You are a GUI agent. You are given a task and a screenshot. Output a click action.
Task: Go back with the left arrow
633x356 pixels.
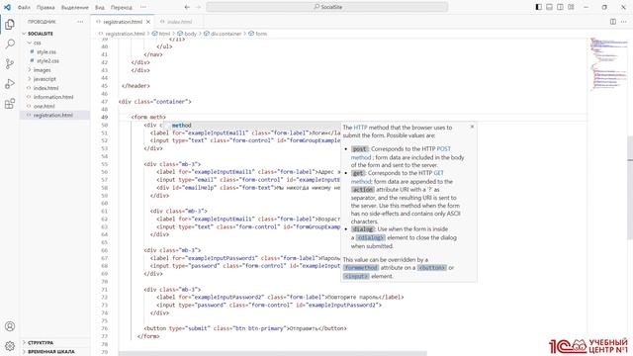click(187, 7)
